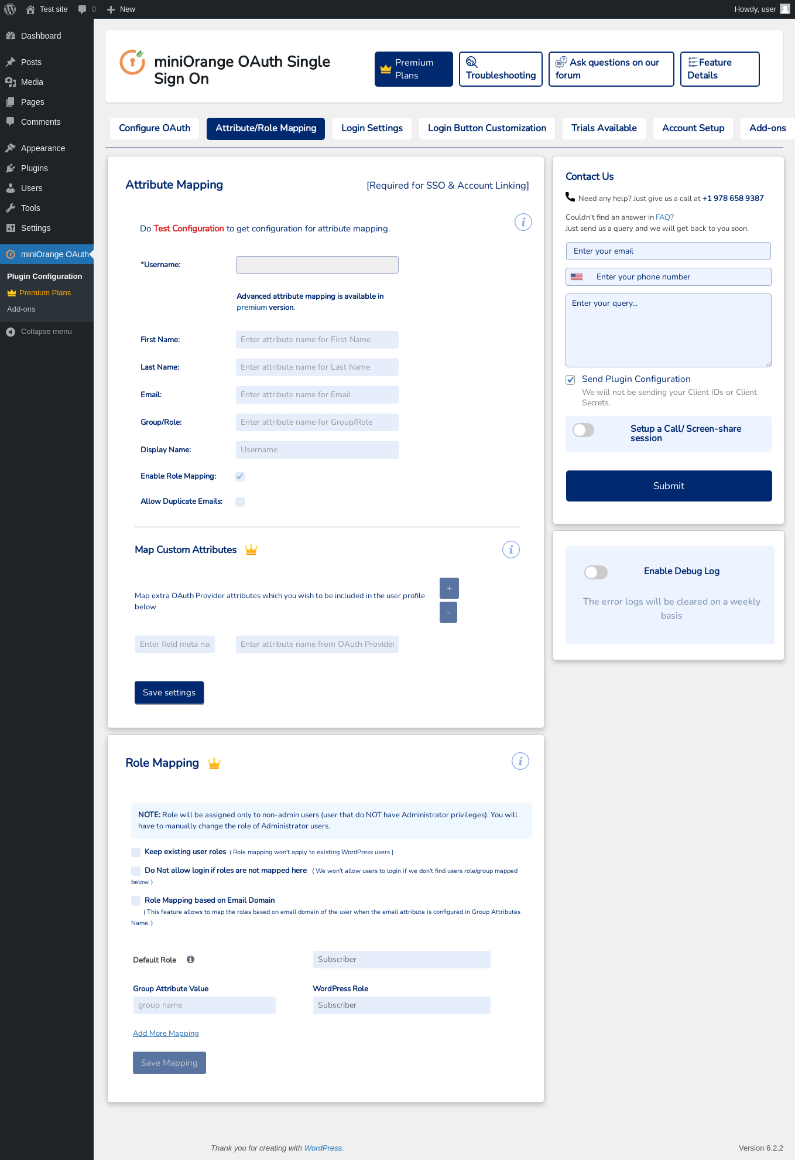Toggle Enable Role Mapping checkbox
This screenshot has width=795, height=1160.
[x=240, y=476]
